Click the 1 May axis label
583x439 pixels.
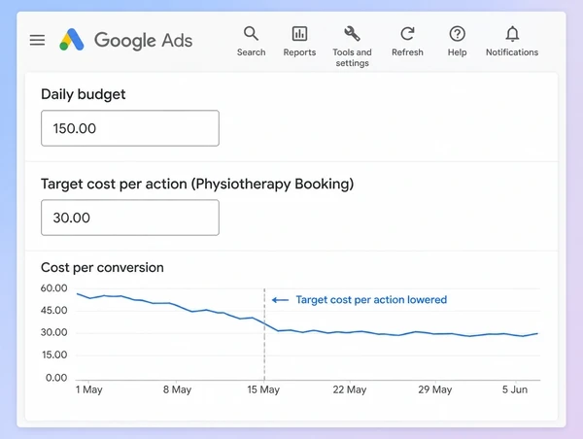[x=88, y=389]
